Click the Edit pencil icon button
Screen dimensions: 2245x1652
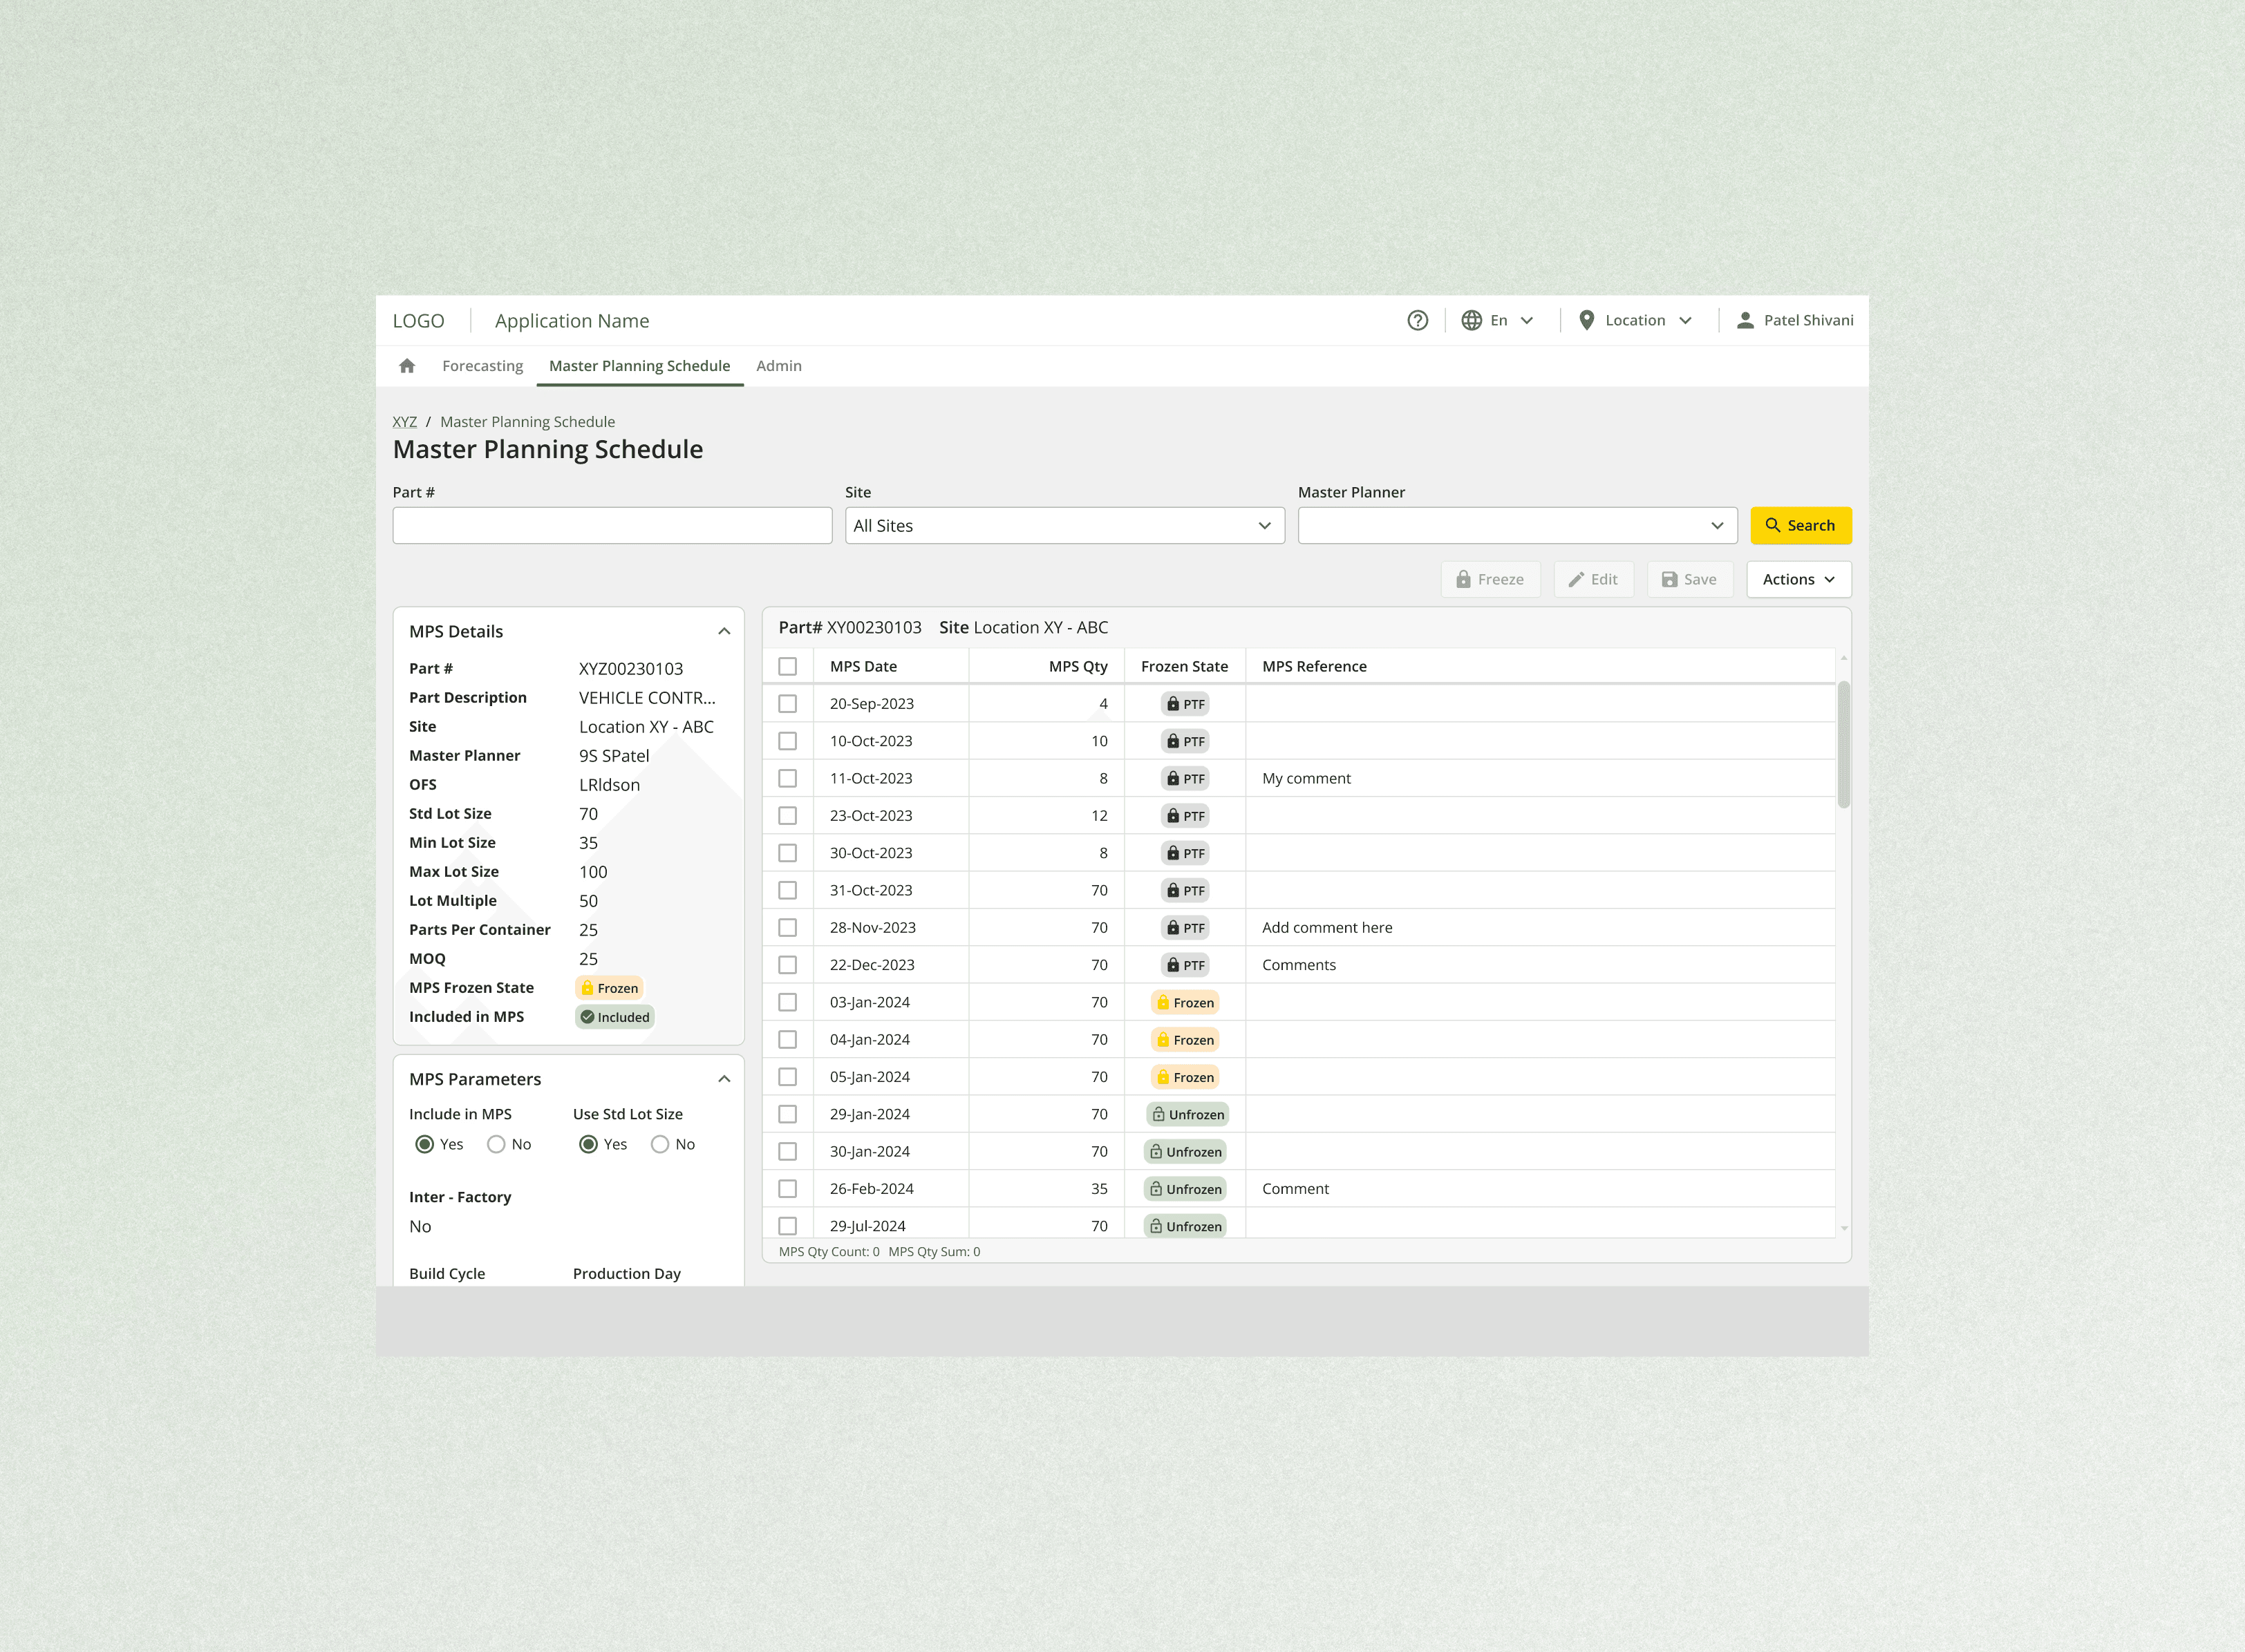[x=1593, y=579]
